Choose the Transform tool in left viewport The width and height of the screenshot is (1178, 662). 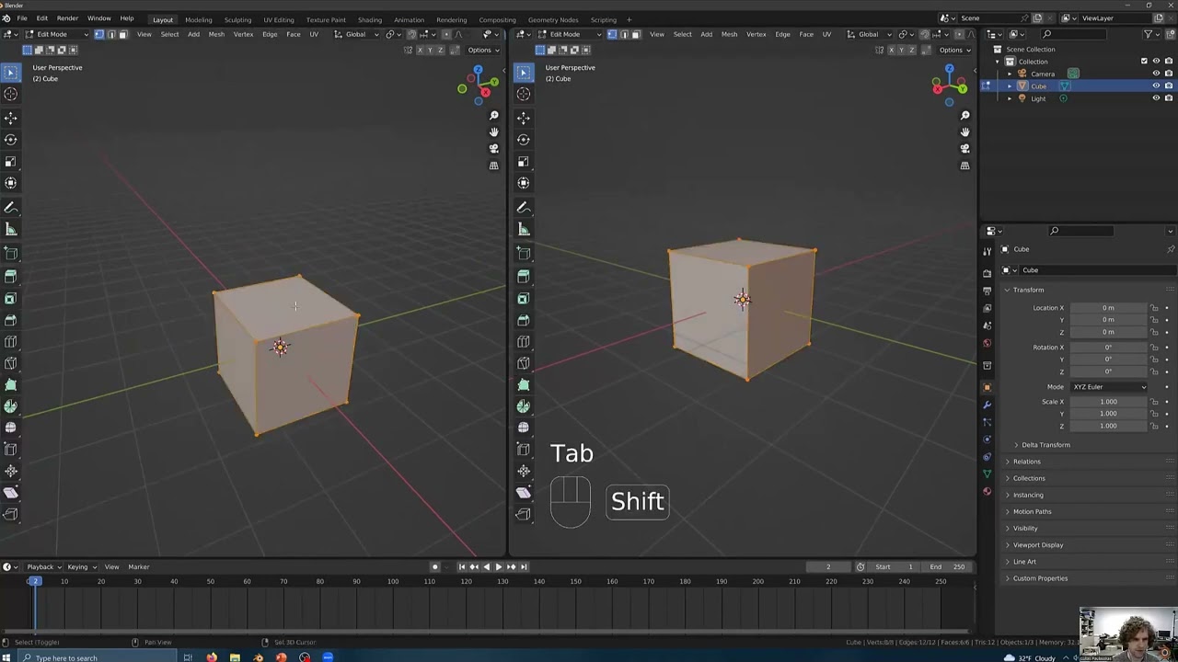tap(11, 183)
